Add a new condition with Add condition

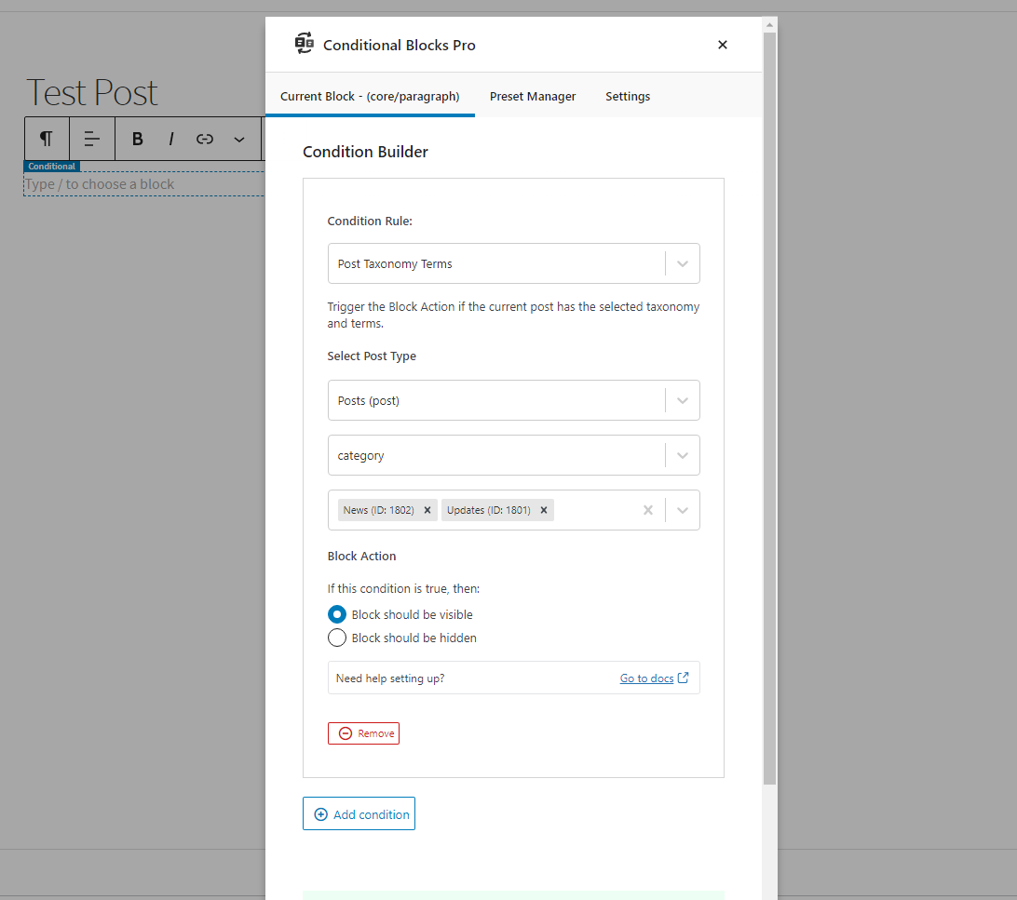[x=359, y=813]
